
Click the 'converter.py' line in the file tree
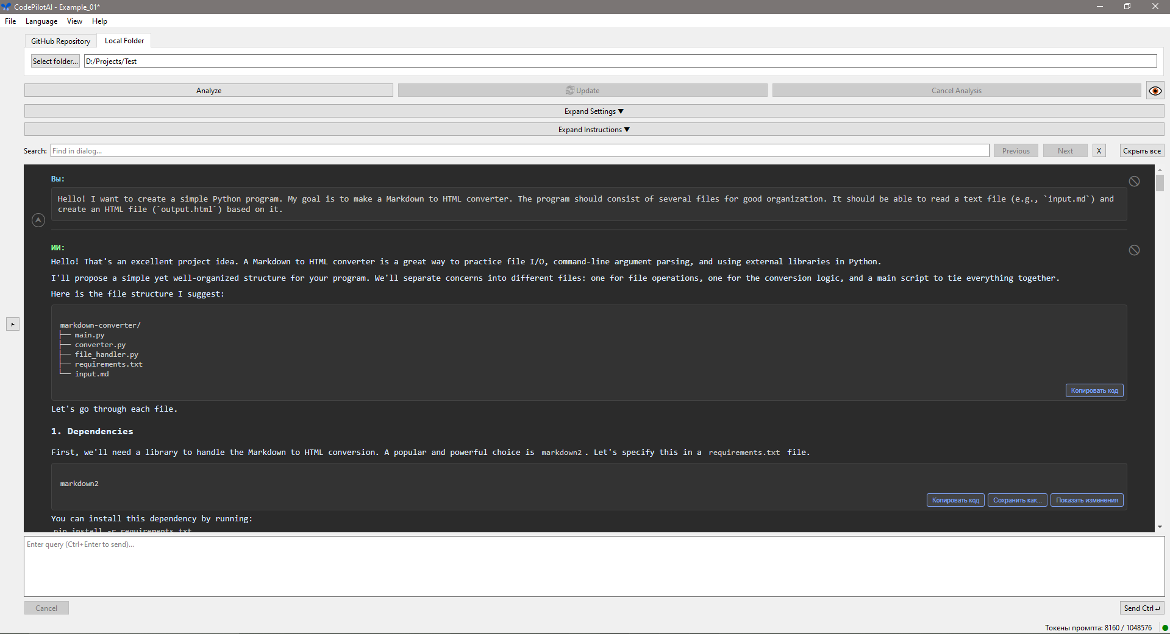coord(100,345)
